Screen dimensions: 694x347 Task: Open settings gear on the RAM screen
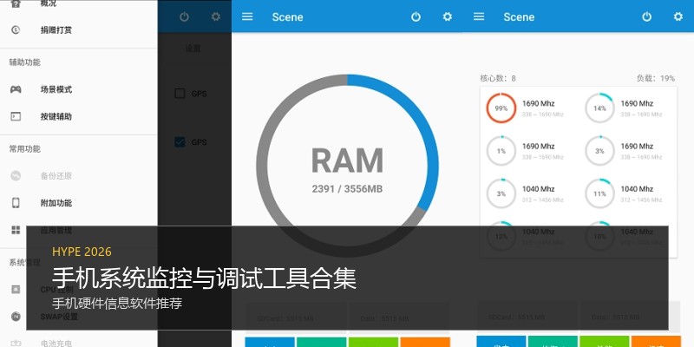(448, 16)
